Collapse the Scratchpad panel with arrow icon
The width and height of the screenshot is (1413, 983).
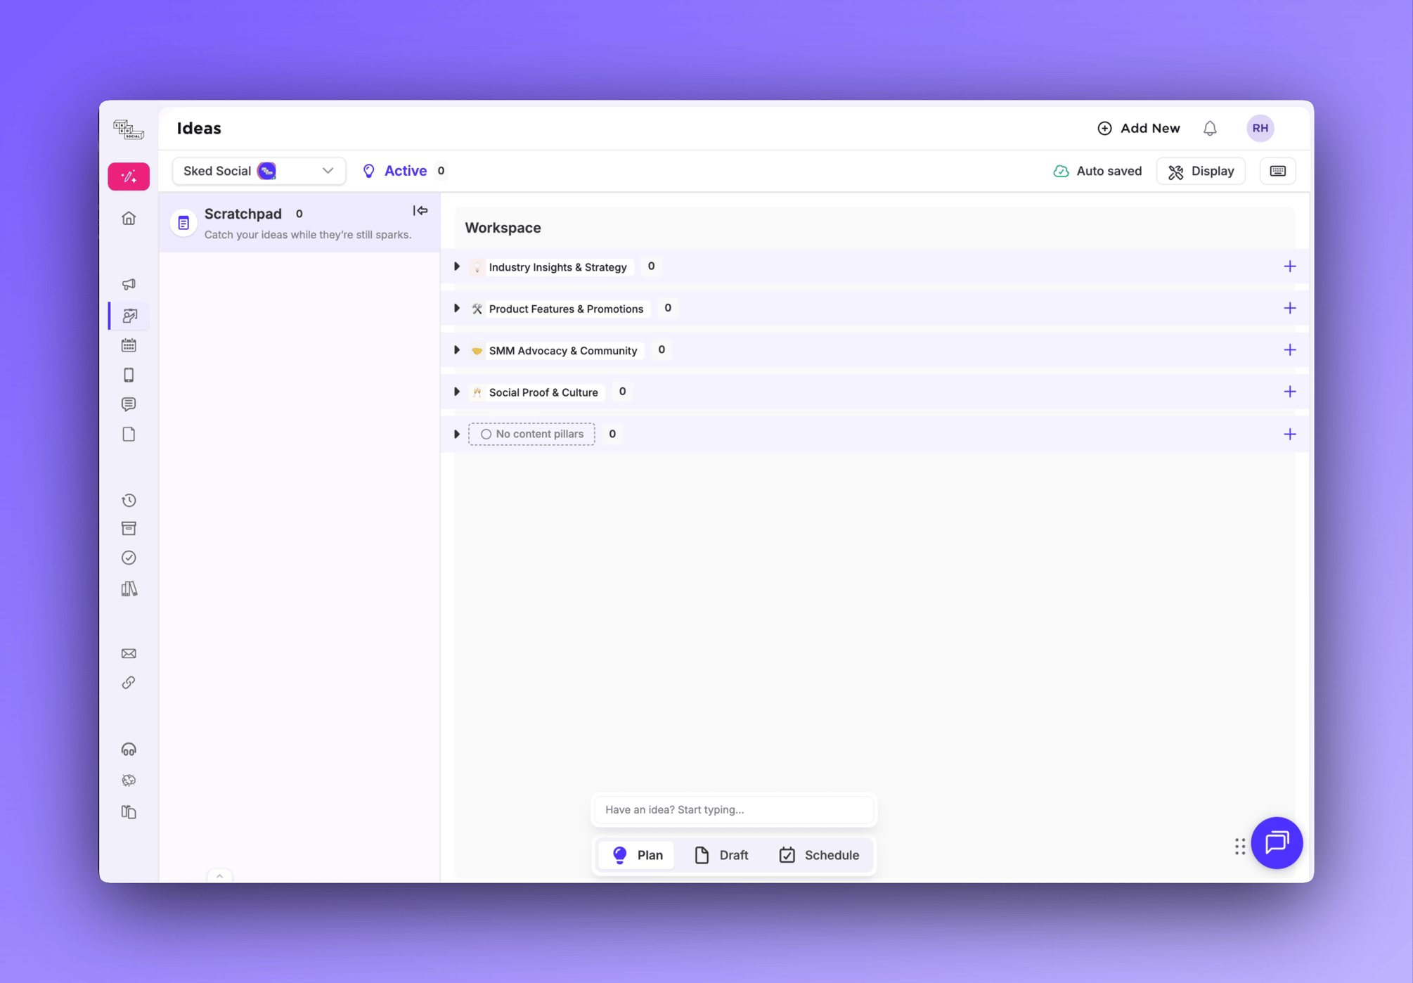420,210
